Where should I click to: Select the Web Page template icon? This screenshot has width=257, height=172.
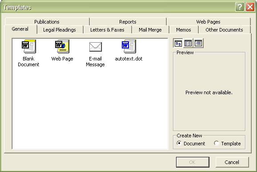coord(62,47)
